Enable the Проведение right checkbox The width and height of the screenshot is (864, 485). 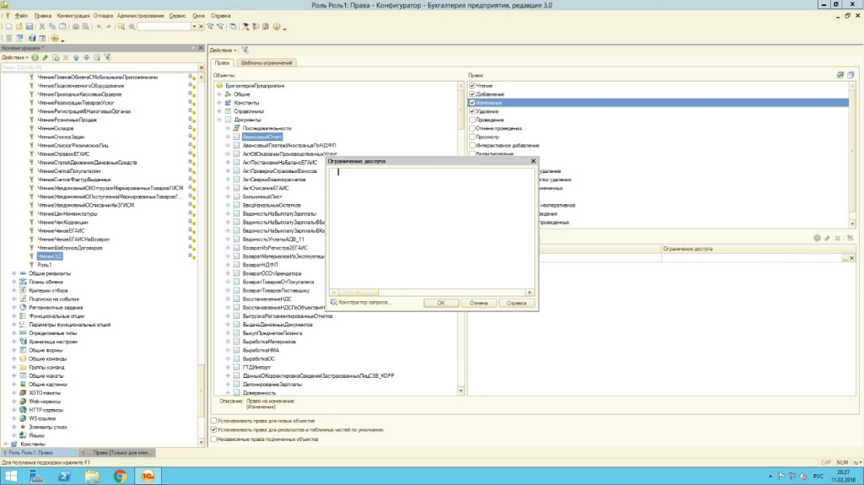(x=472, y=120)
